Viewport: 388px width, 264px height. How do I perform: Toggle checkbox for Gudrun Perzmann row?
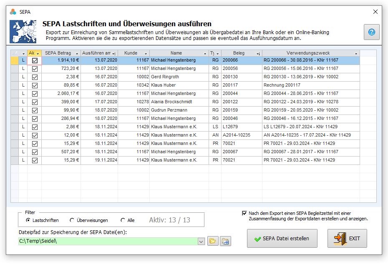tap(35, 110)
